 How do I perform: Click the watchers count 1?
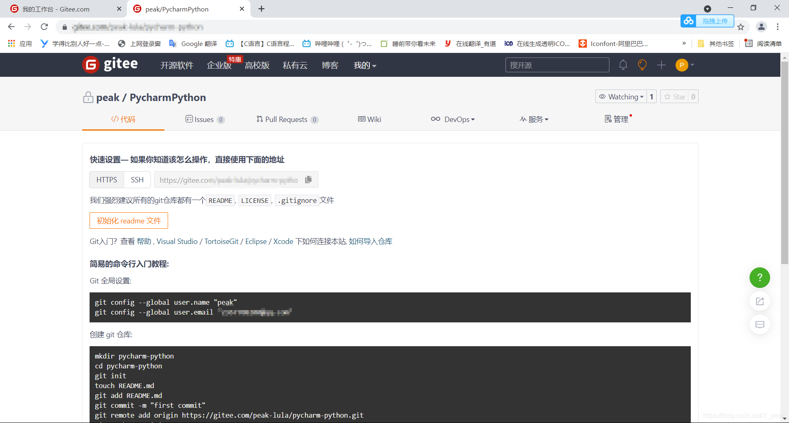pos(651,97)
